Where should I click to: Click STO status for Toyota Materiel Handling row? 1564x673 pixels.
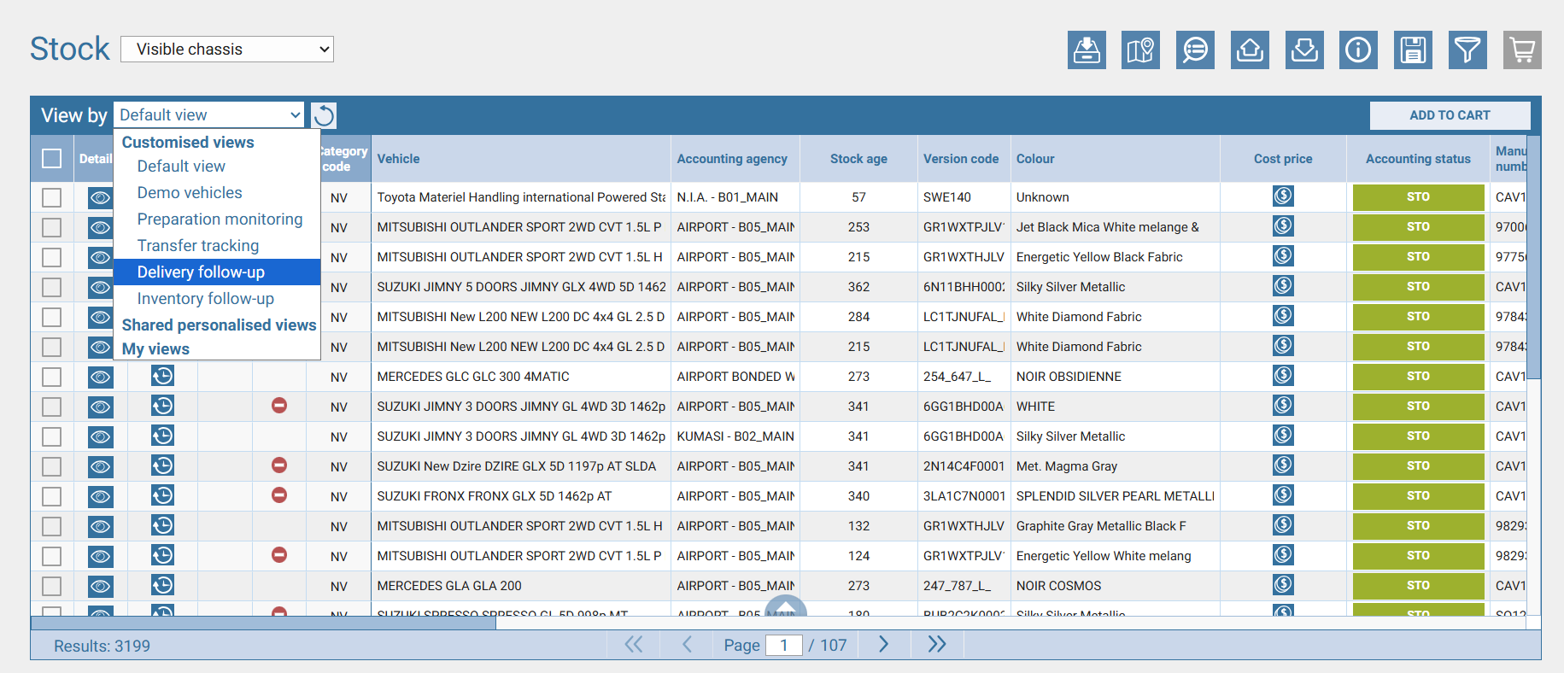click(x=1418, y=197)
